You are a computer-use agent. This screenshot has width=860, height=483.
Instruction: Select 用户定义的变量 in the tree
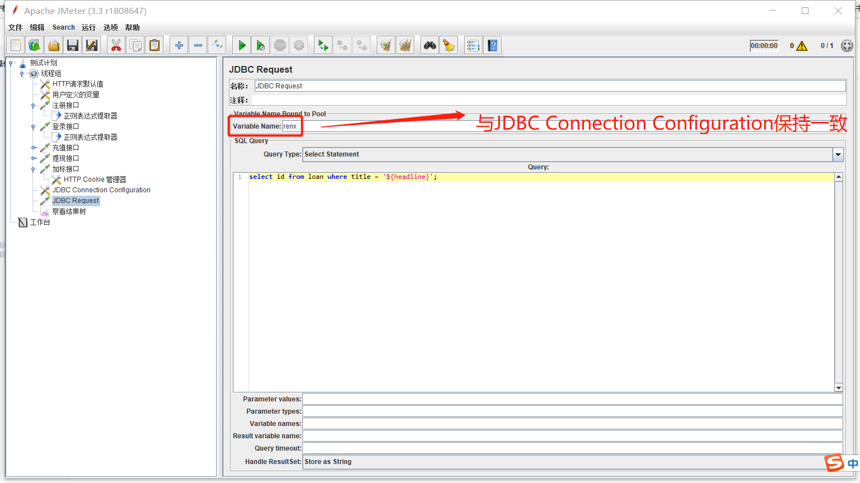point(76,94)
